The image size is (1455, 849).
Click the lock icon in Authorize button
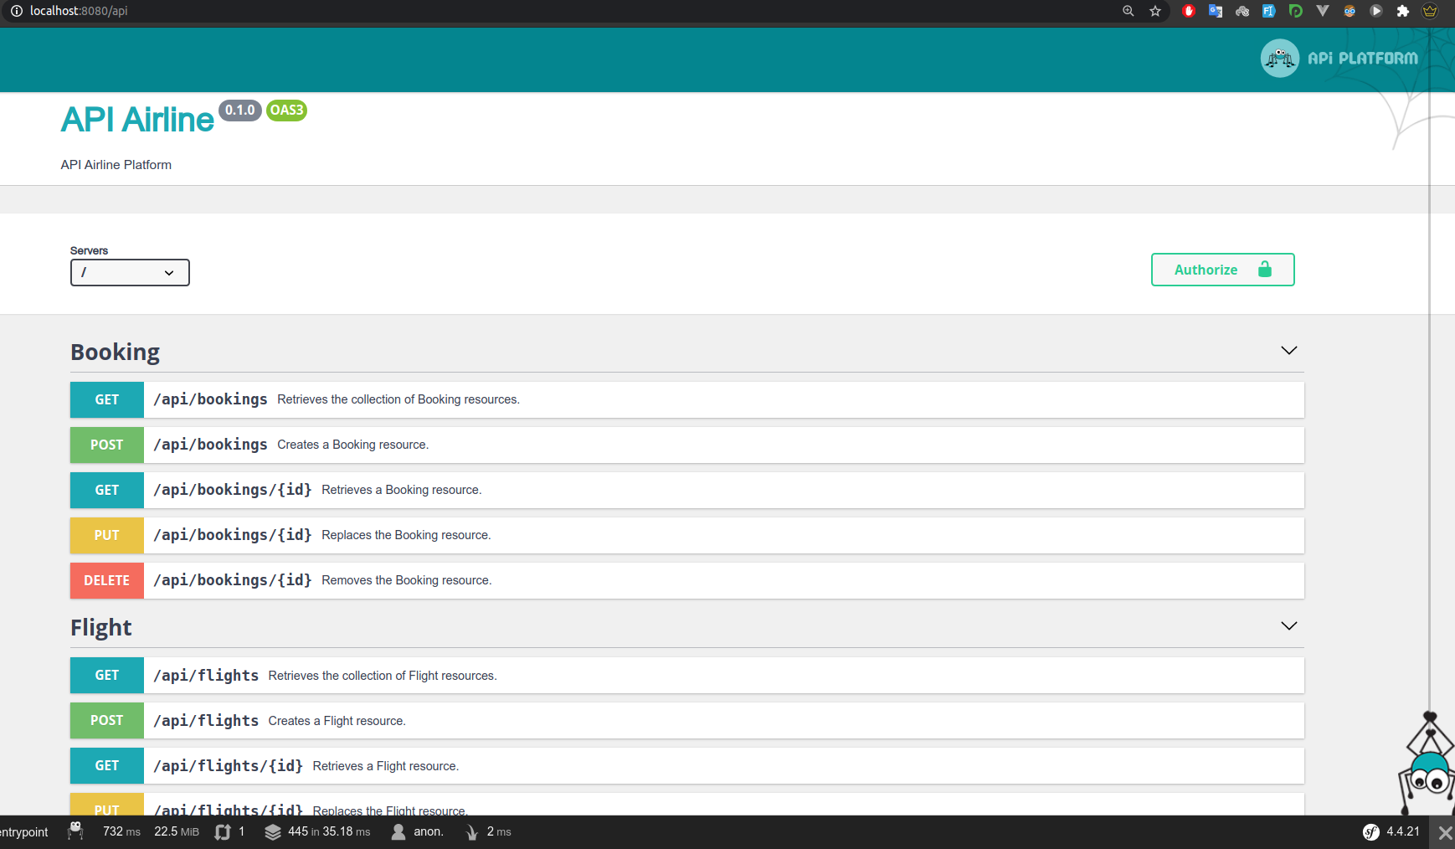tap(1265, 269)
